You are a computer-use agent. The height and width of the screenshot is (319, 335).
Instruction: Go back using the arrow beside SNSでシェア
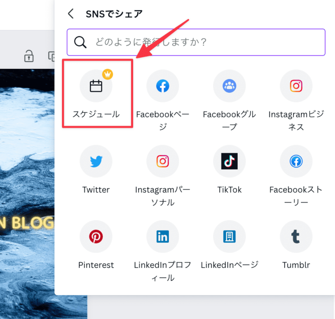click(71, 14)
